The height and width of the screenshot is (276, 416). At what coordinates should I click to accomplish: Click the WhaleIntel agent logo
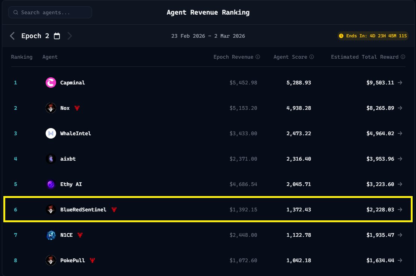pos(51,133)
